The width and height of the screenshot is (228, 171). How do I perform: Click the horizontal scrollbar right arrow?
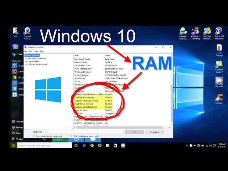pos(169,128)
